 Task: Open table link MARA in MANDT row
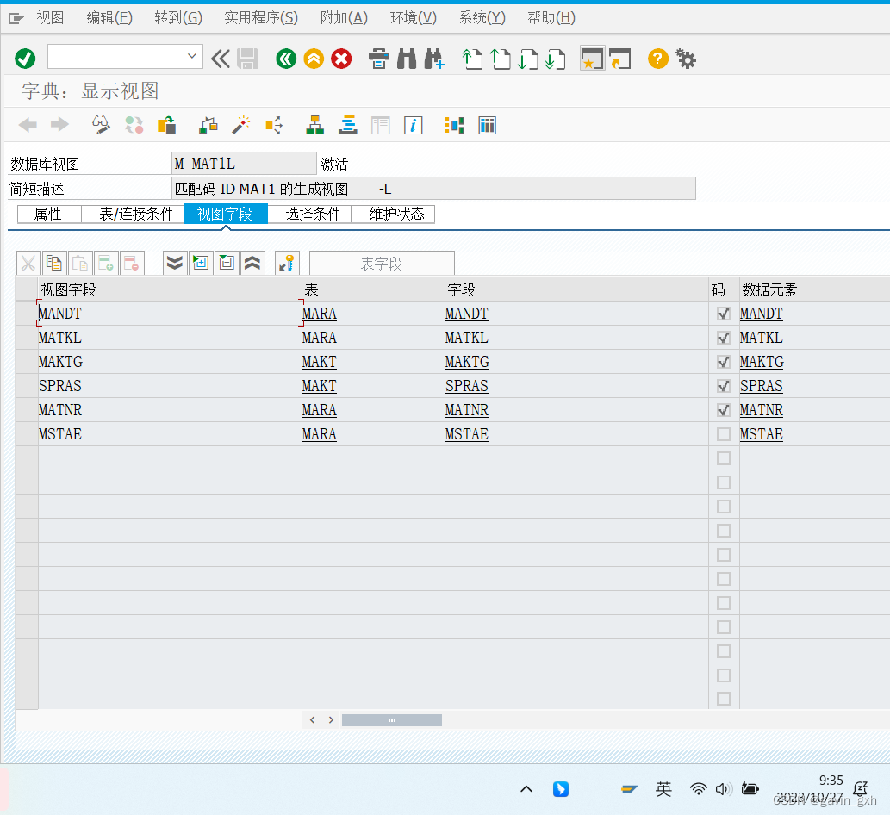[319, 314]
